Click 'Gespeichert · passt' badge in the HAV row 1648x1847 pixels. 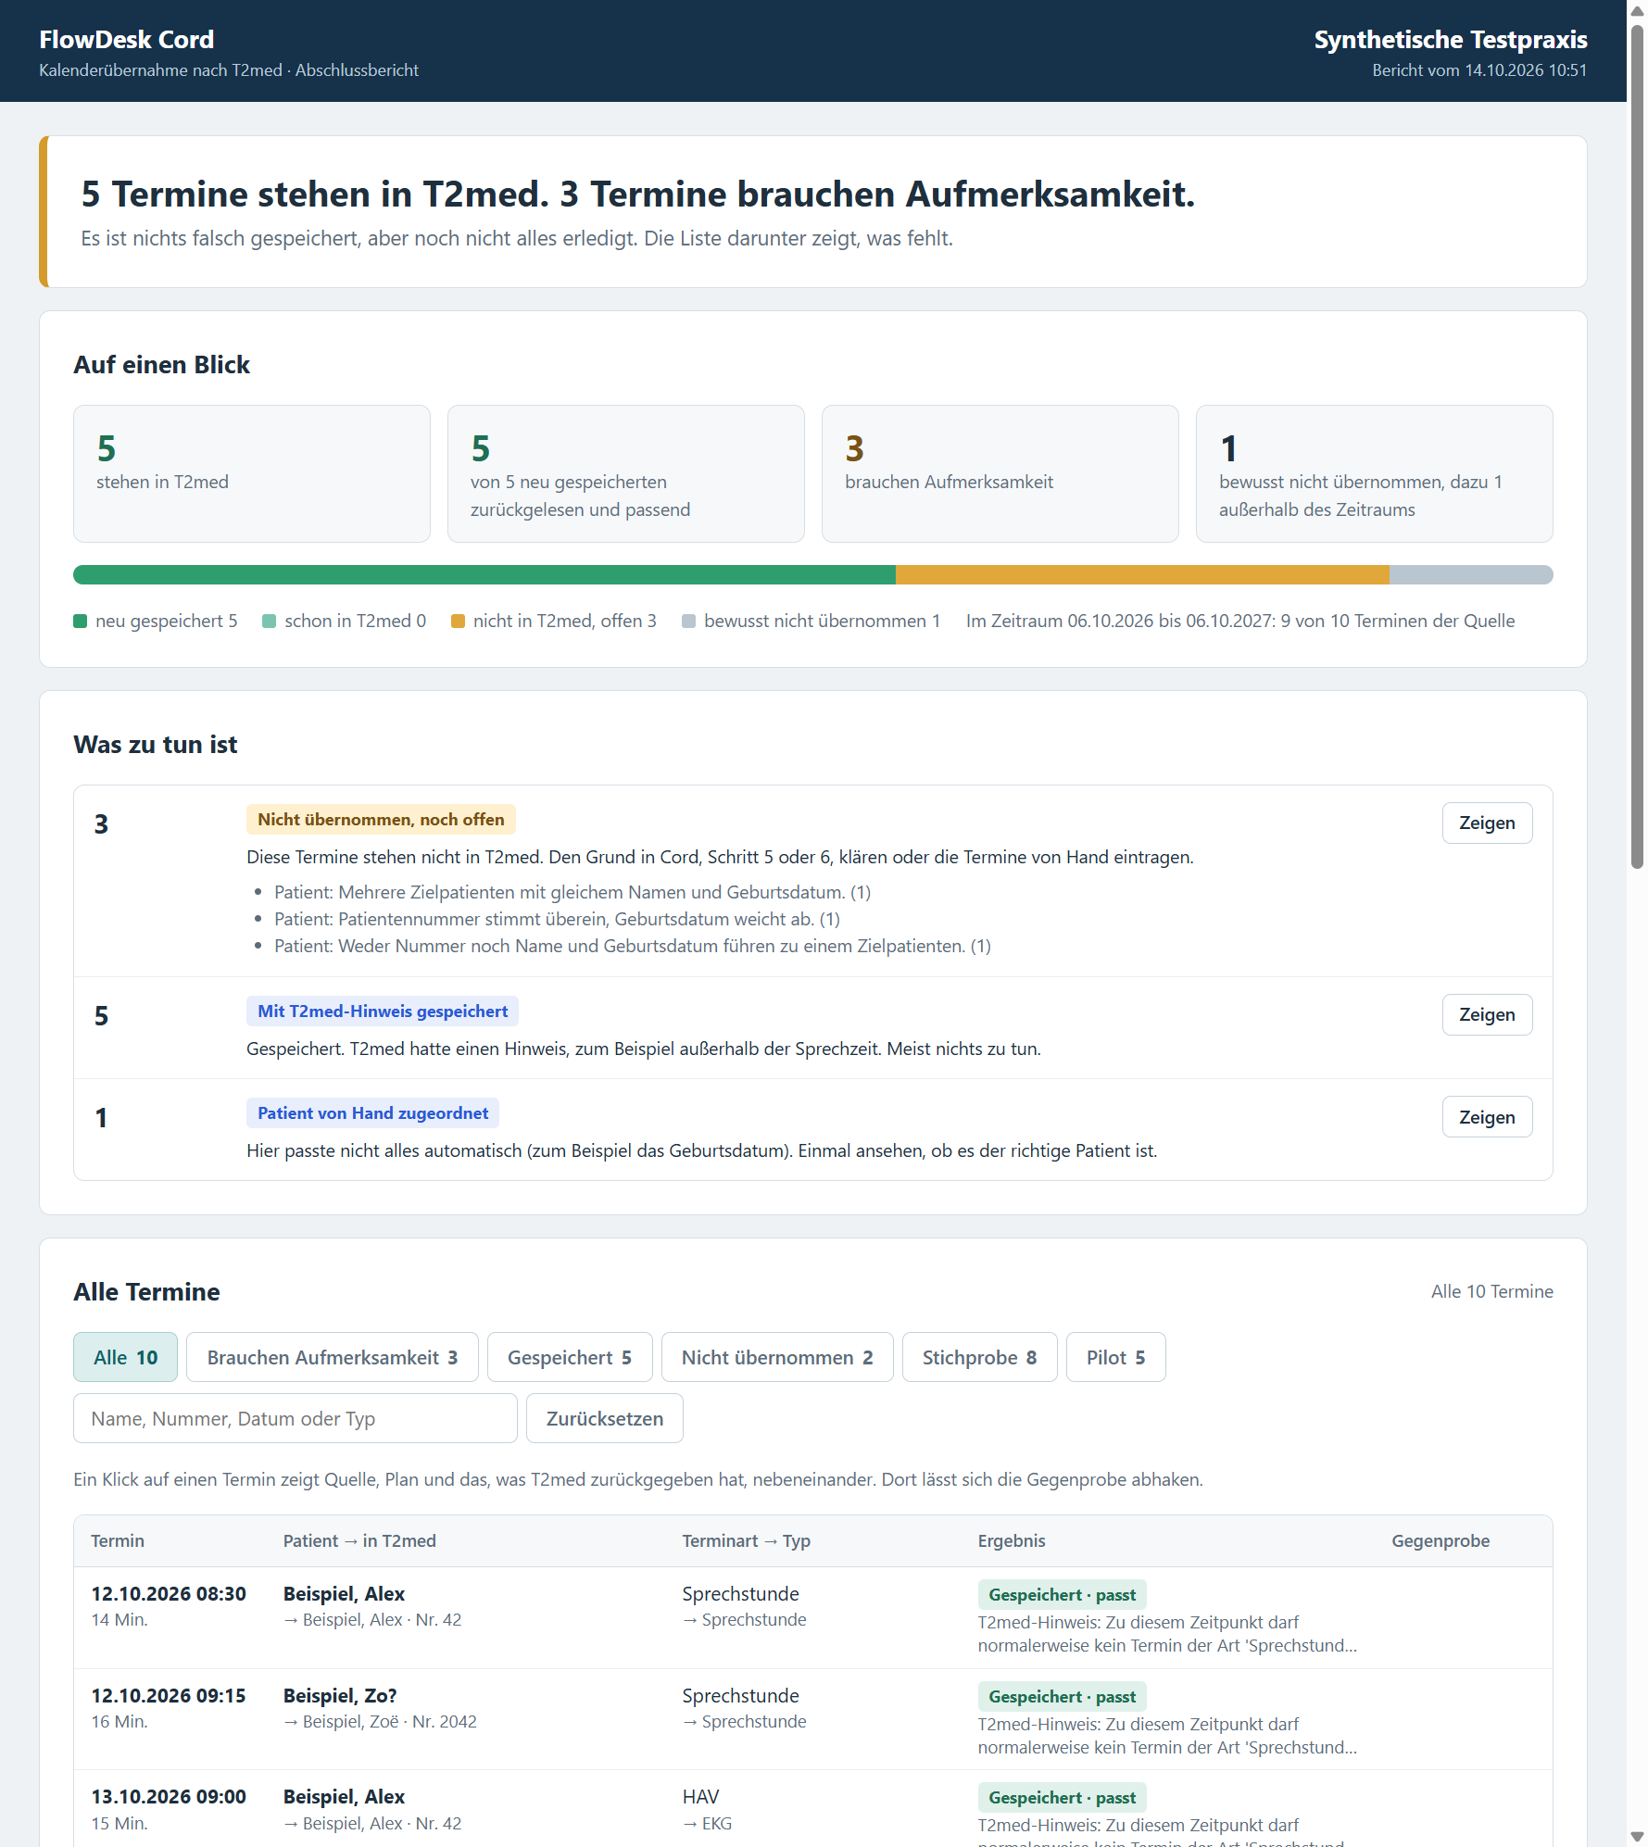pyautogui.click(x=1062, y=1797)
